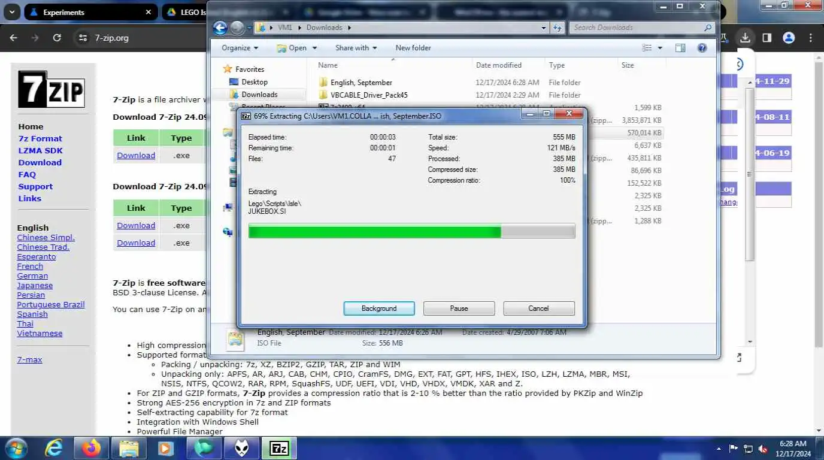Click Explorer's forward navigation arrow
Image resolution: width=824 pixels, height=460 pixels.
237,28
